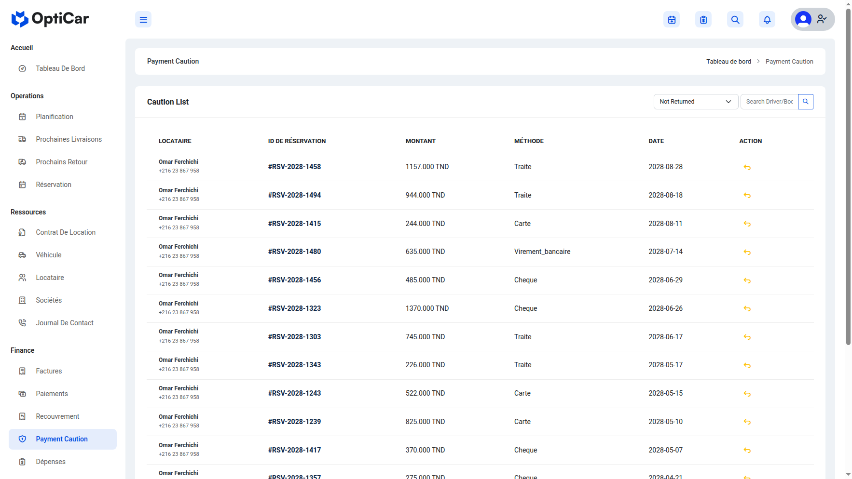Submit the caution search button
This screenshot has width=852, height=479.
pos(806,102)
